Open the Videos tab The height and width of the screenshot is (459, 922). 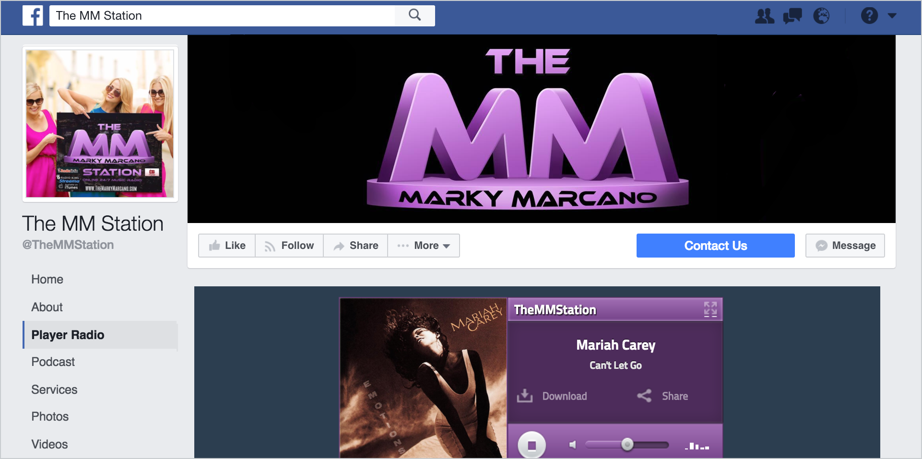pyautogui.click(x=49, y=445)
